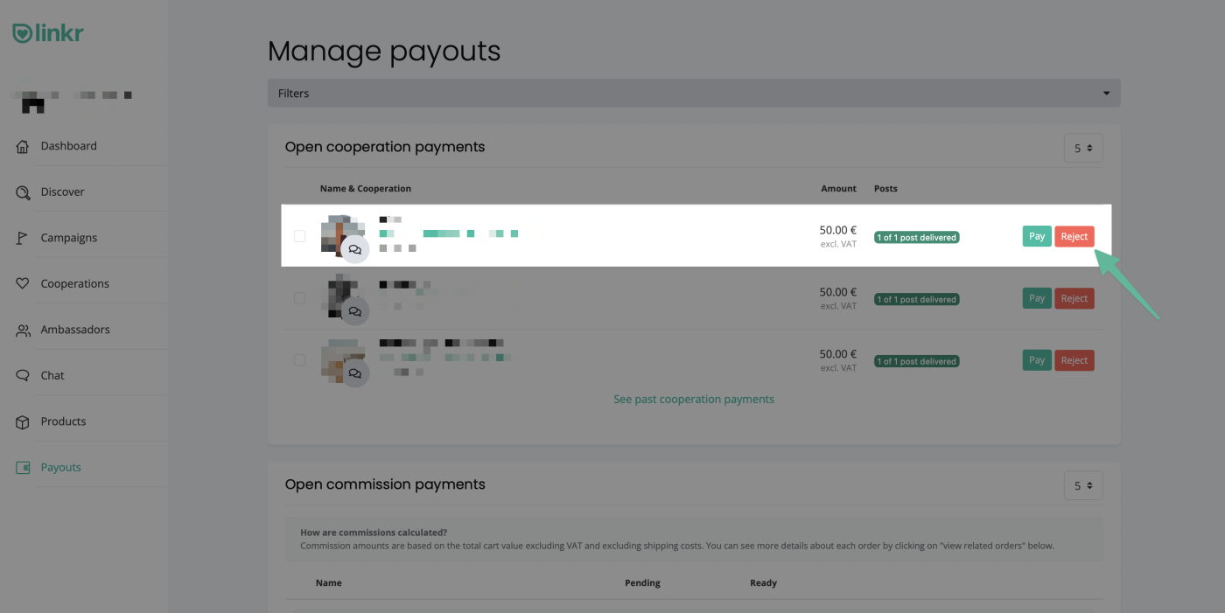Screen dimensions: 1225x613
Task: Open page size selector for cooperation payments
Action: [x=1083, y=149]
